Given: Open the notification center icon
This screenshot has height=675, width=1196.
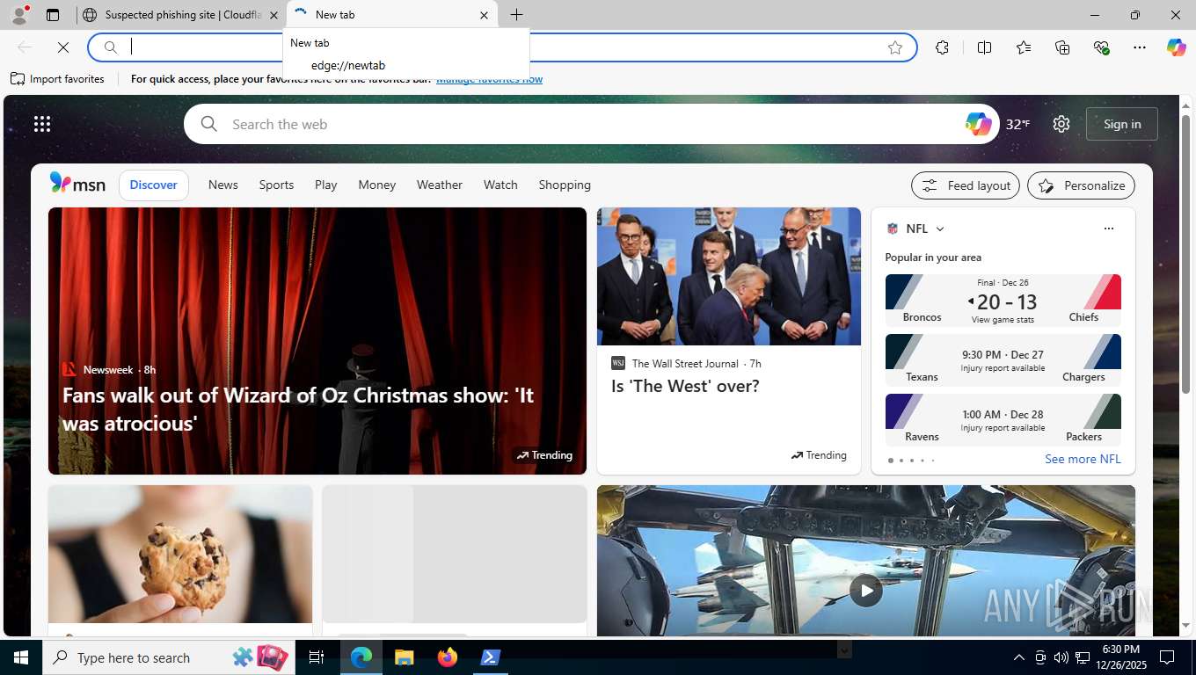Looking at the screenshot, I should pyautogui.click(x=1167, y=657).
